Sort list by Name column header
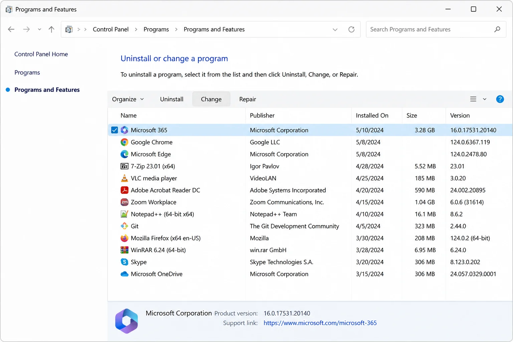Viewport: 513px width, 342px height. [129, 116]
